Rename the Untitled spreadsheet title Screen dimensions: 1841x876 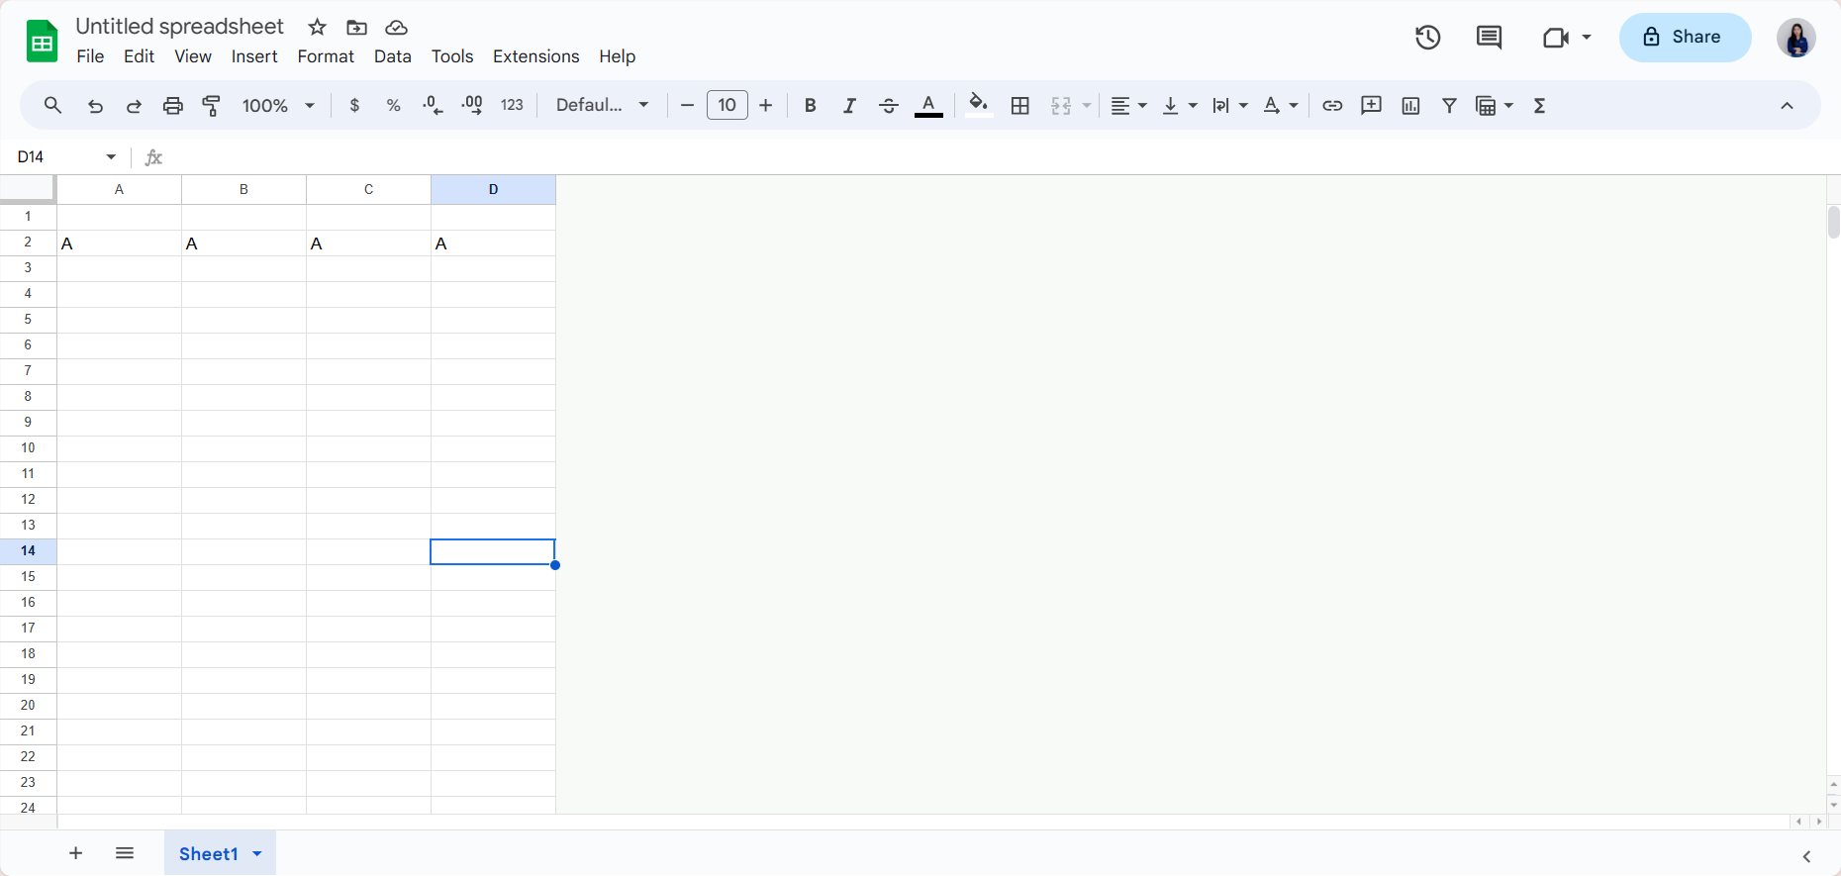(180, 27)
